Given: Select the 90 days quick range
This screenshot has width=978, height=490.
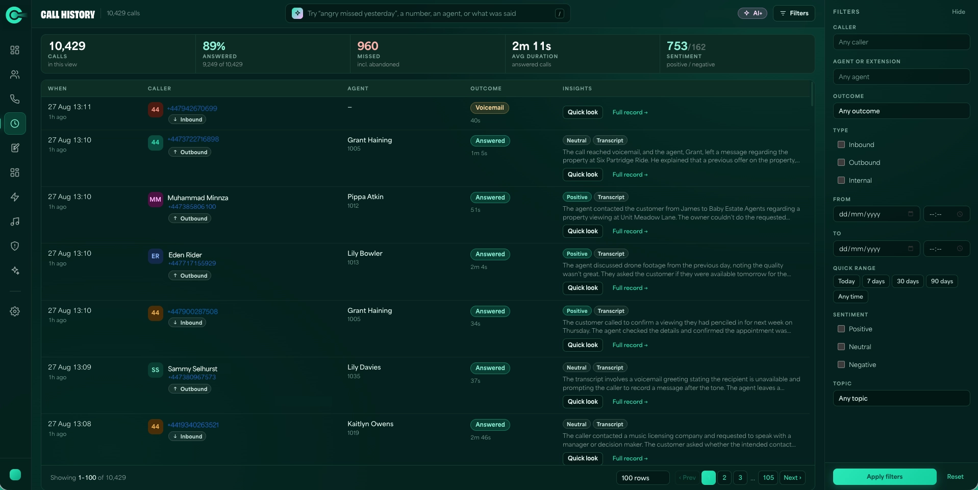Looking at the screenshot, I should click(942, 281).
